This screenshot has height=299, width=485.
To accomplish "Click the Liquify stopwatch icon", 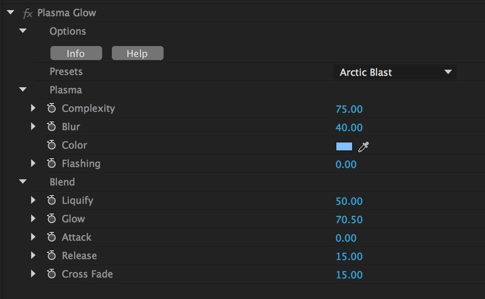I will pyautogui.click(x=52, y=200).
